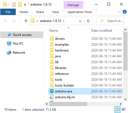Click the Search arduino input field
Image resolution: width=128 pixels, height=113 pixels.
[x=110, y=21]
